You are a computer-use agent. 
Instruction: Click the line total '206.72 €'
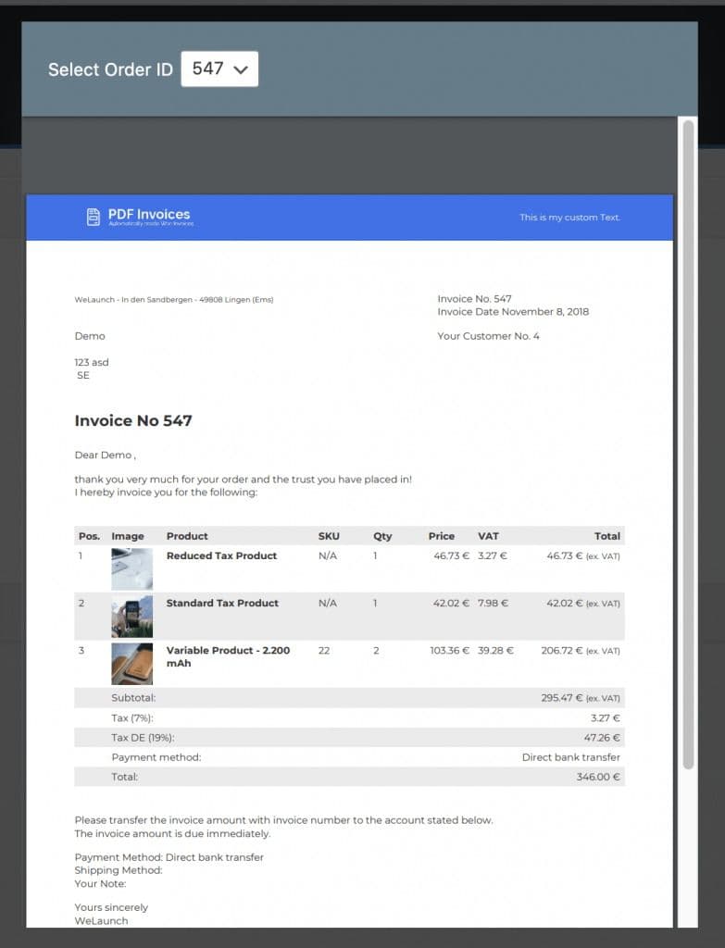[x=562, y=651]
